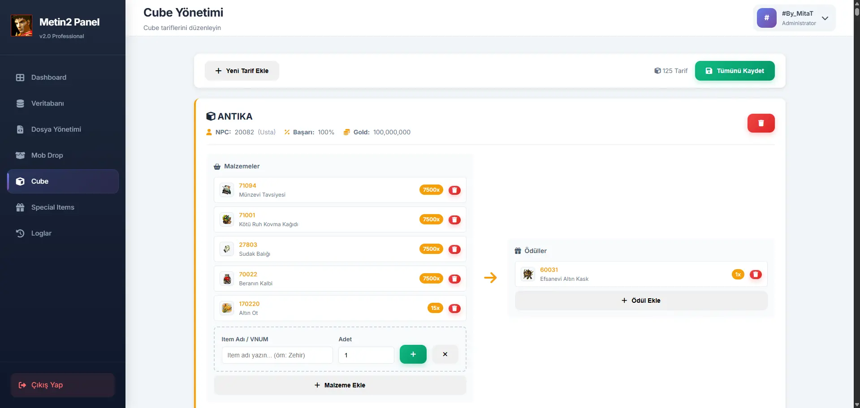Viewport: 860px width, 408px height.
Task: Delete the ANTIKA recipe with red trash button
Action: point(761,123)
